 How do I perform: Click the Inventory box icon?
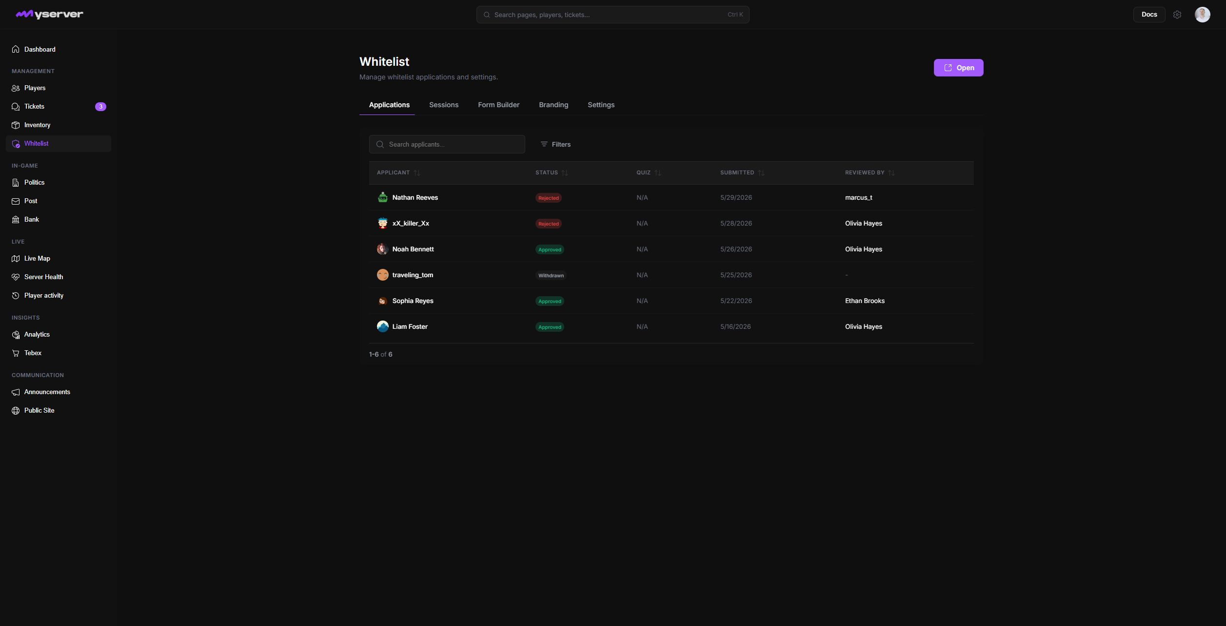[16, 125]
